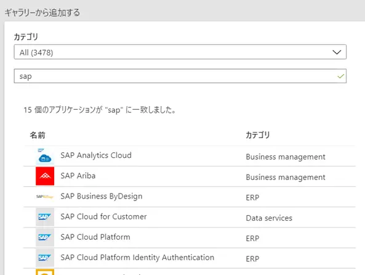This screenshot has width=365, height=275.
Task: Choose SAP Business ByDesign from results
Action: (102, 197)
